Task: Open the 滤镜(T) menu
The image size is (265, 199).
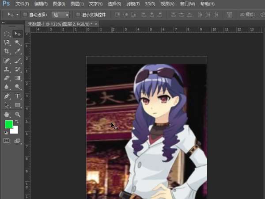Action: (133, 4)
